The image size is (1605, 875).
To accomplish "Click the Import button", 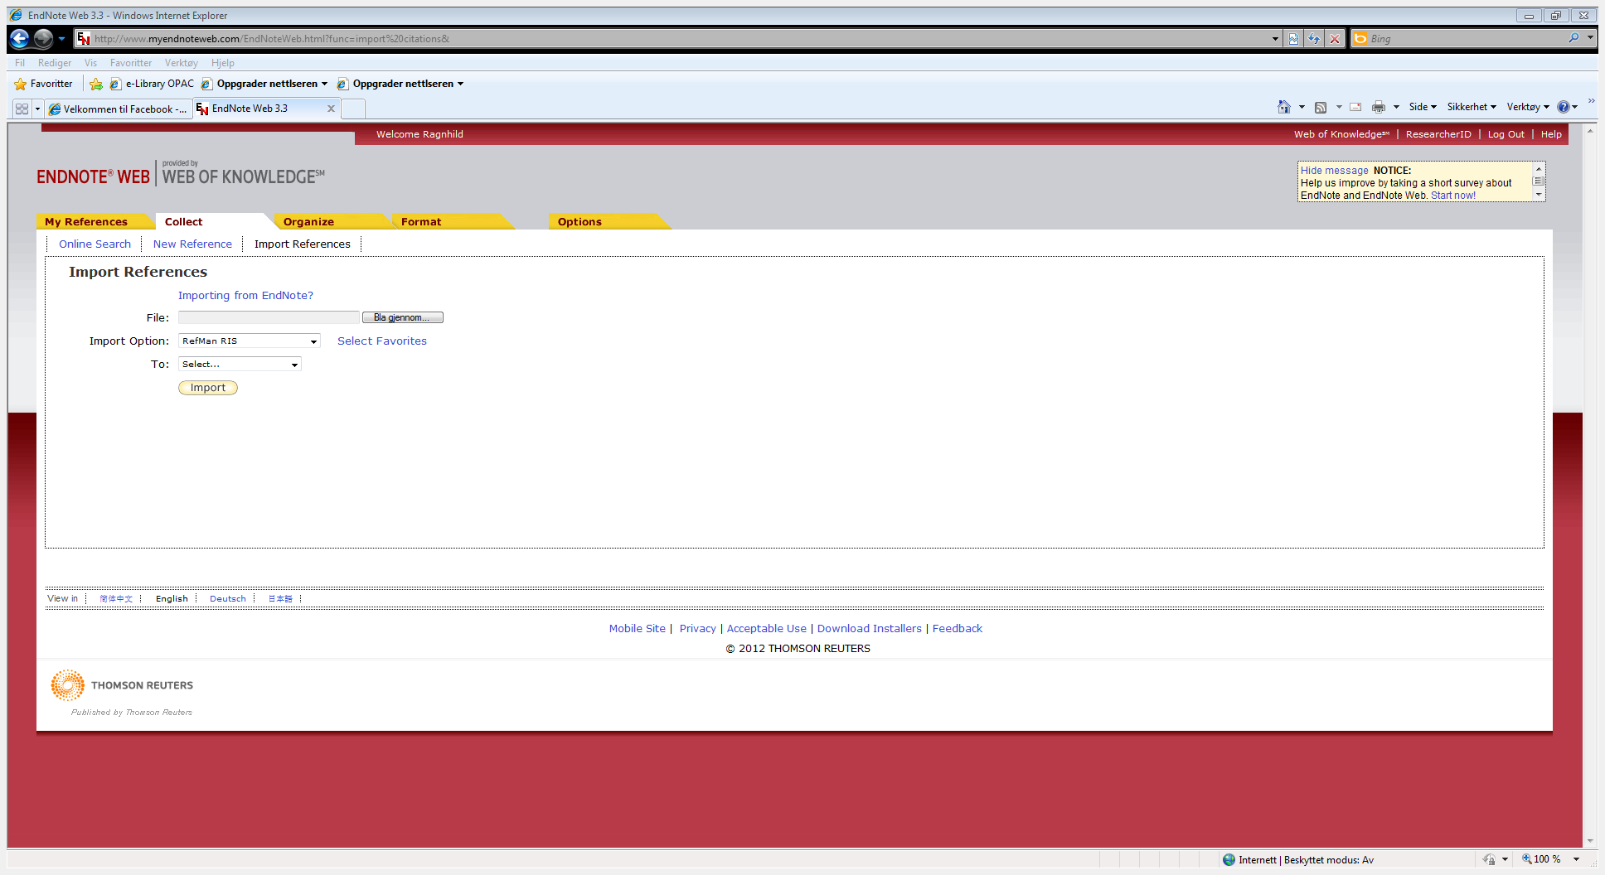I will point(208,388).
